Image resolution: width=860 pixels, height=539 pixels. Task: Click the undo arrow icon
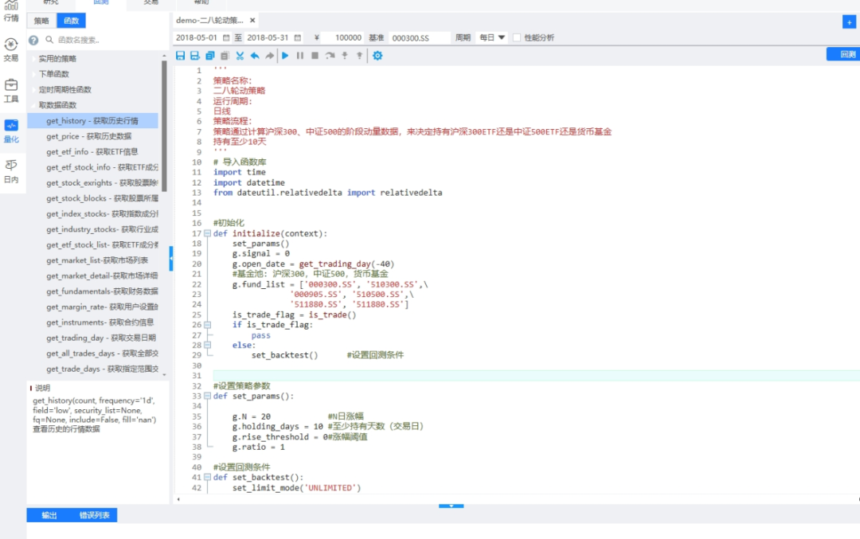[x=255, y=56]
